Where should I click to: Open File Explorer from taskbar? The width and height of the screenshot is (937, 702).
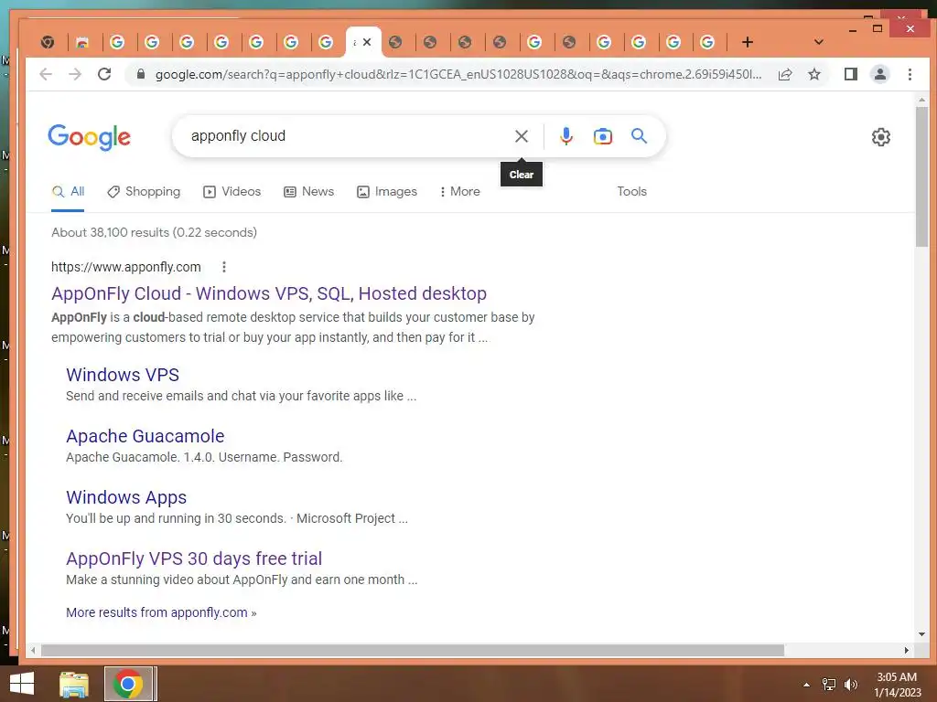(x=74, y=684)
